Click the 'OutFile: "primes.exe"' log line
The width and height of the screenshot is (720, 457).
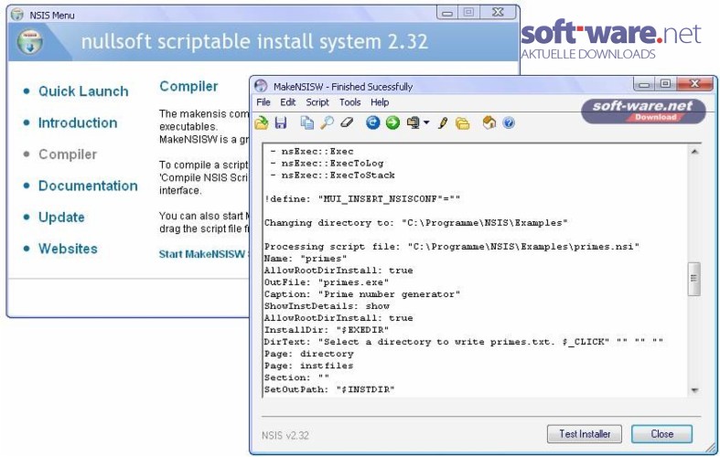tap(327, 282)
